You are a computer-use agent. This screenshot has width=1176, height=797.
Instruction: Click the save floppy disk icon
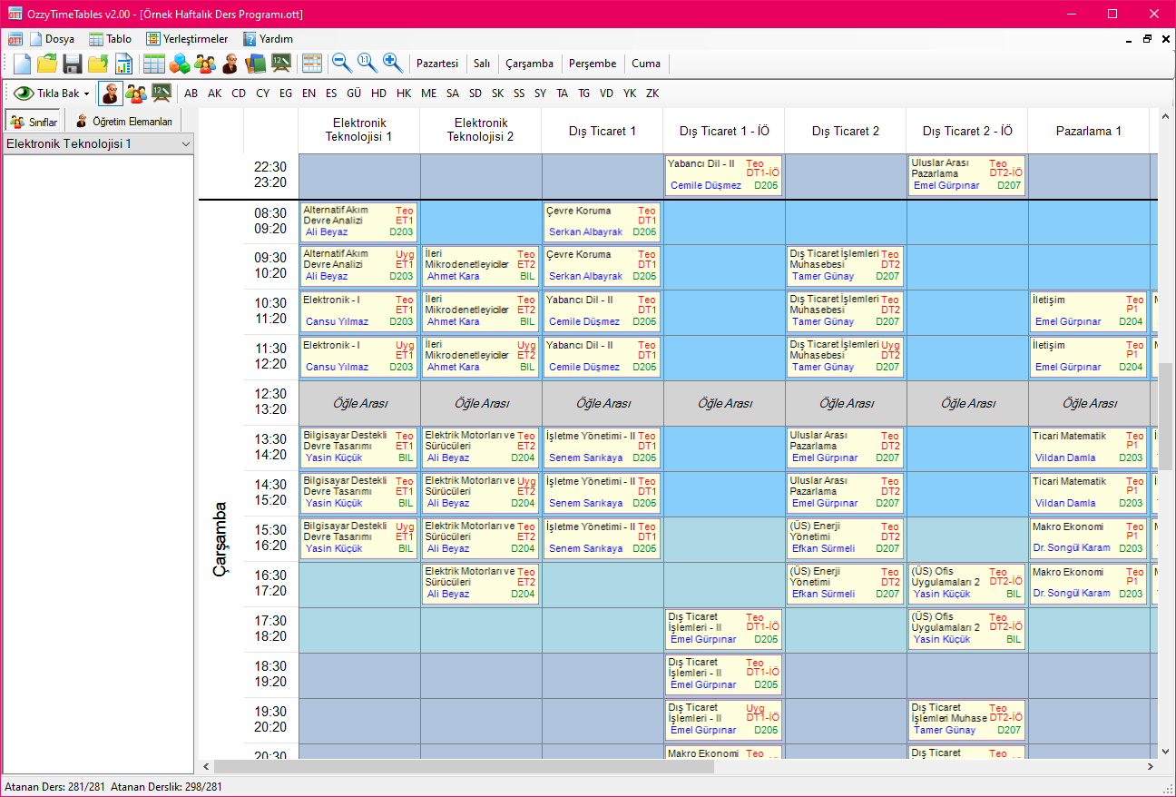coord(73,64)
